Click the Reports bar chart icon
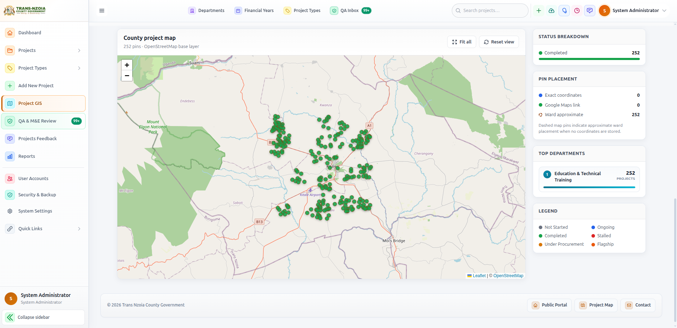The width and height of the screenshot is (677, 328). [10, 156]
